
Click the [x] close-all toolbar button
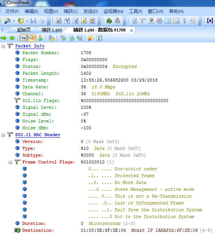[x=210, y=20]
